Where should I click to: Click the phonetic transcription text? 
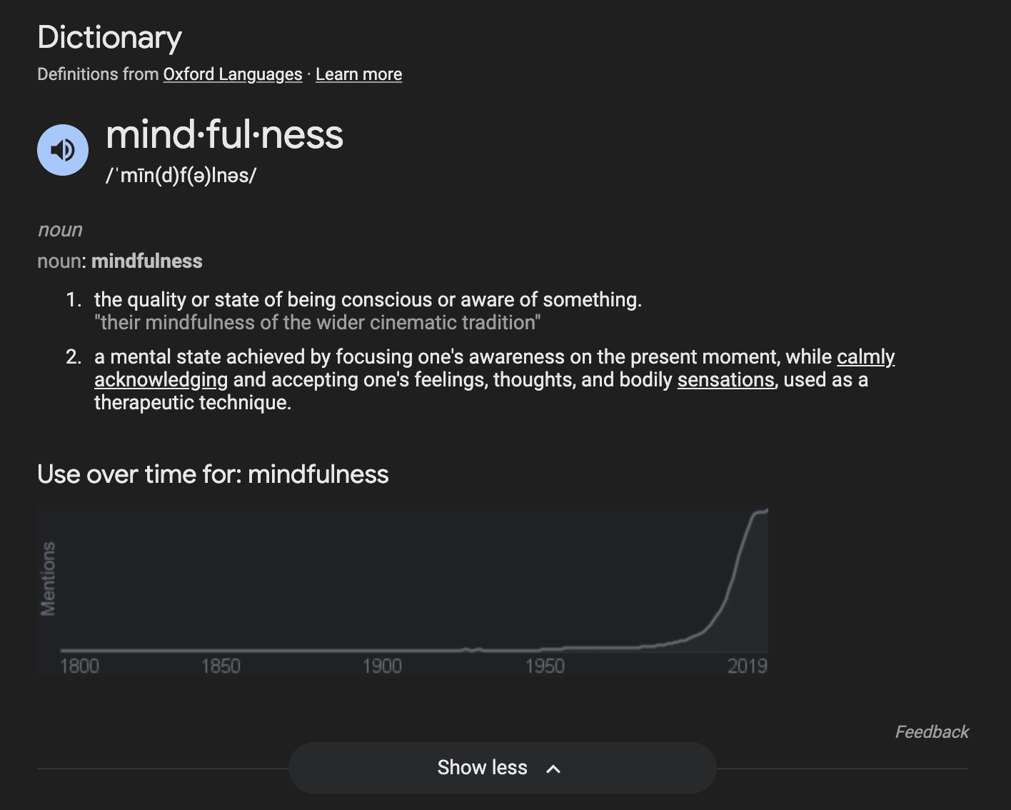181,176
